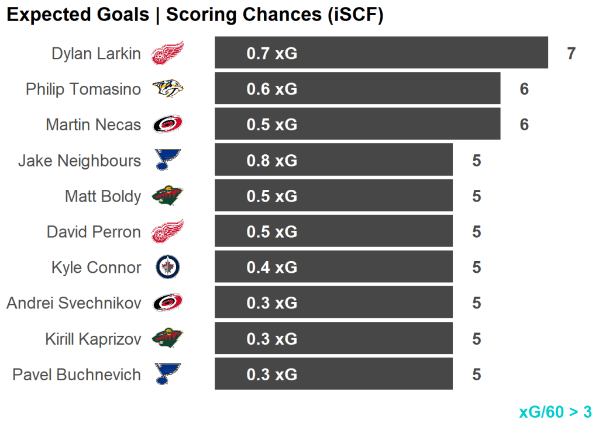Click the Wild logo beside Kirill Kaprizov
599x427 pixels.
click(168, 338)
